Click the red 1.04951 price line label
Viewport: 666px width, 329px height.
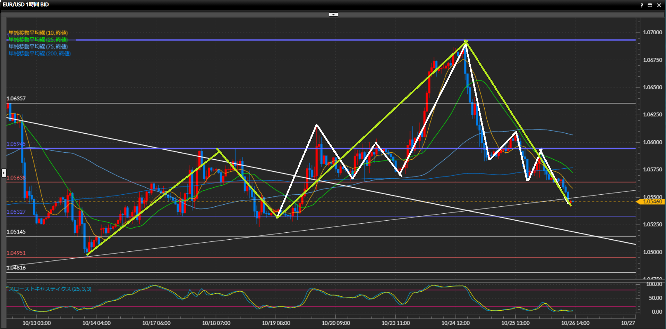coord(16,253)
